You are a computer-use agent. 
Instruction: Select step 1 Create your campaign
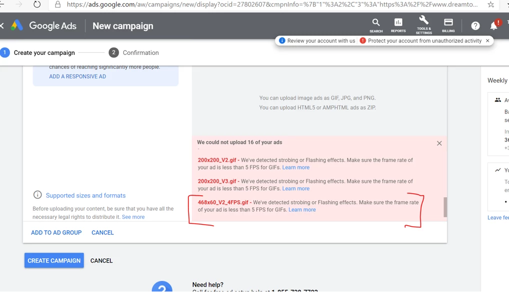click(37, 53)
